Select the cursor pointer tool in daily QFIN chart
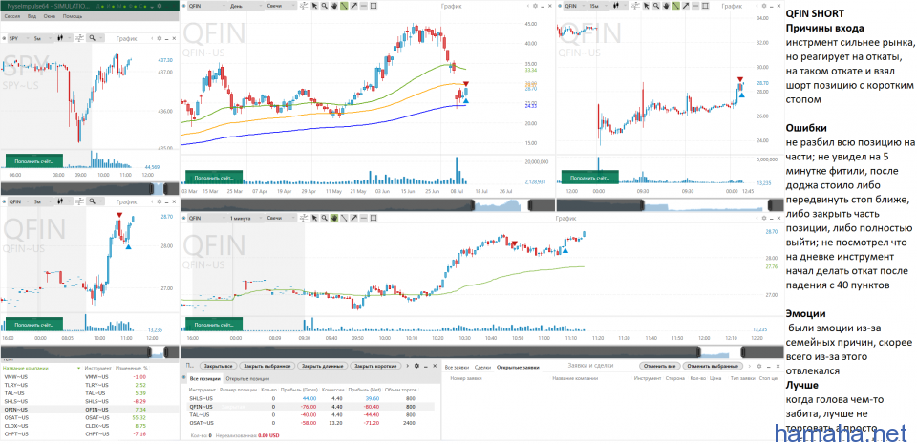917x444 pixels. [x=315, y=6]
